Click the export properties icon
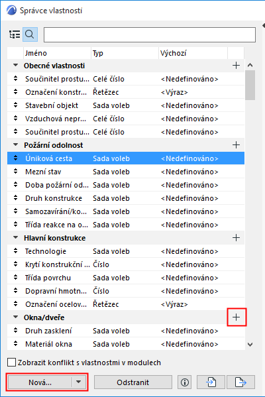 point(240,382)
